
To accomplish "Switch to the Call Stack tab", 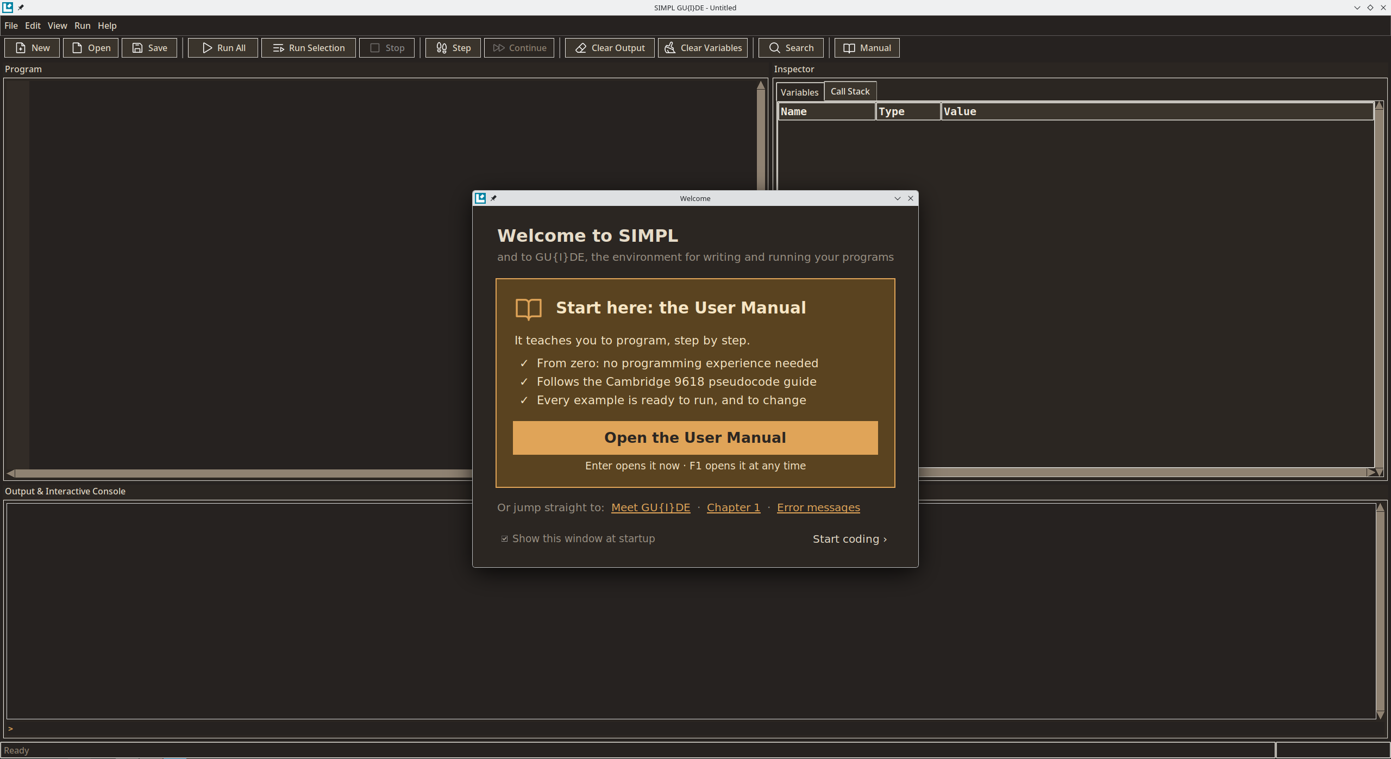I will click(850, 91).
